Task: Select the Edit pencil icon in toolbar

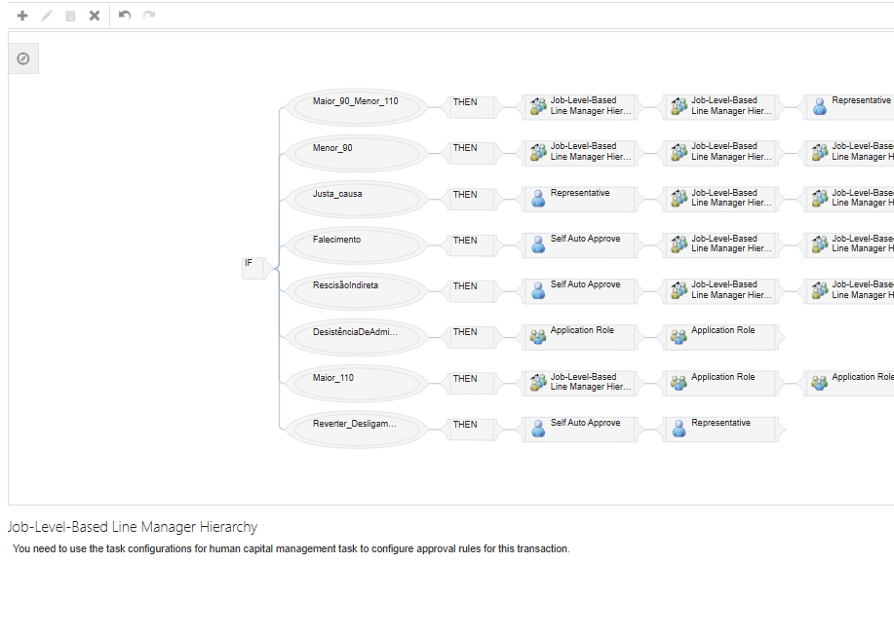Action: click(45, 16)
